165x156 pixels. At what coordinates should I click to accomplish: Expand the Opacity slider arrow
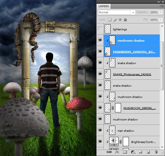click(161, 12)
